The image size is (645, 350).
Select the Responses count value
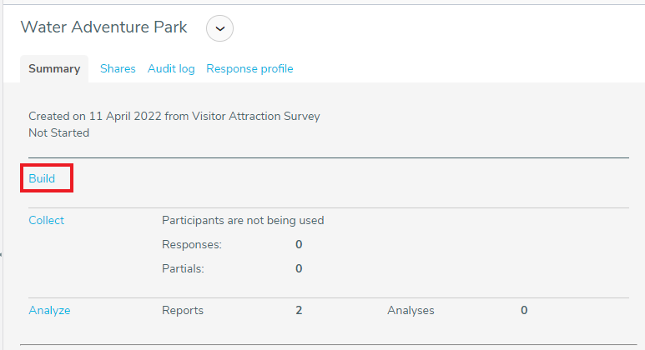[x=299, y=245]
